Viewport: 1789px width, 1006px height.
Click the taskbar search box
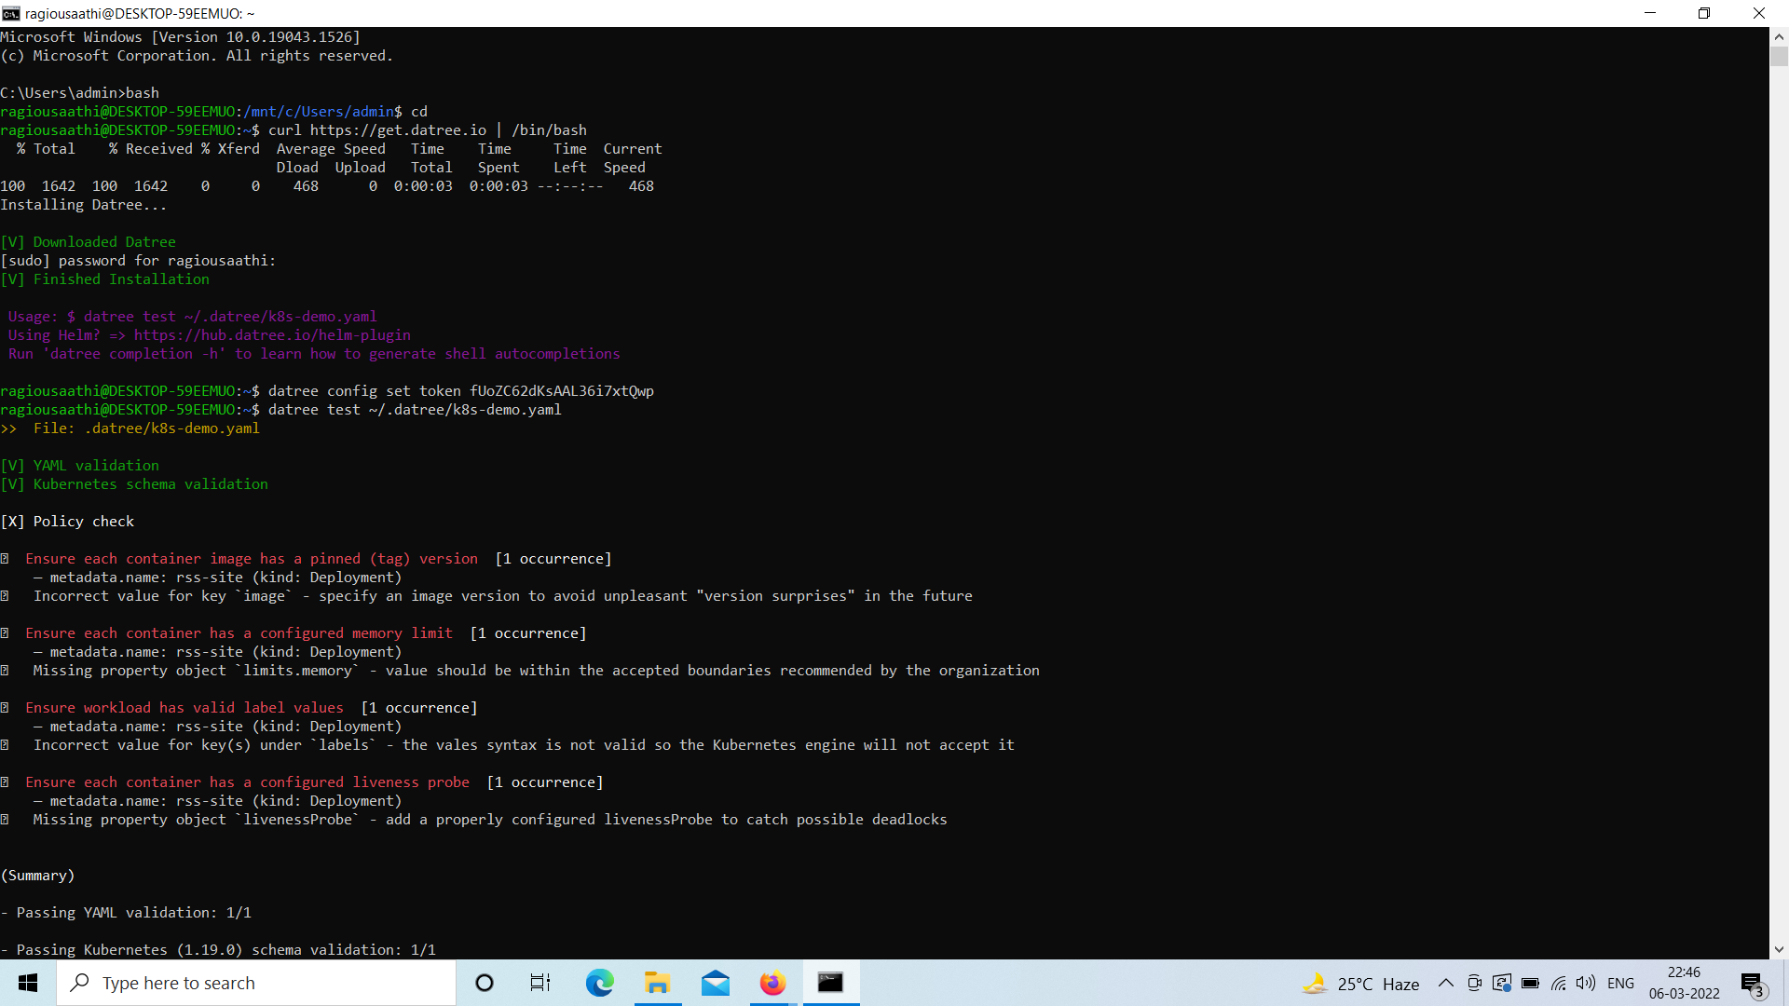pyautogui.click(x=256, y=983)
